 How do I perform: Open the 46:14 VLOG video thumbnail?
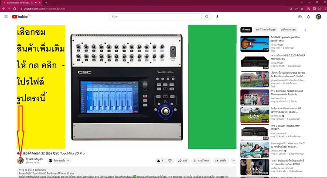point(255,115)
